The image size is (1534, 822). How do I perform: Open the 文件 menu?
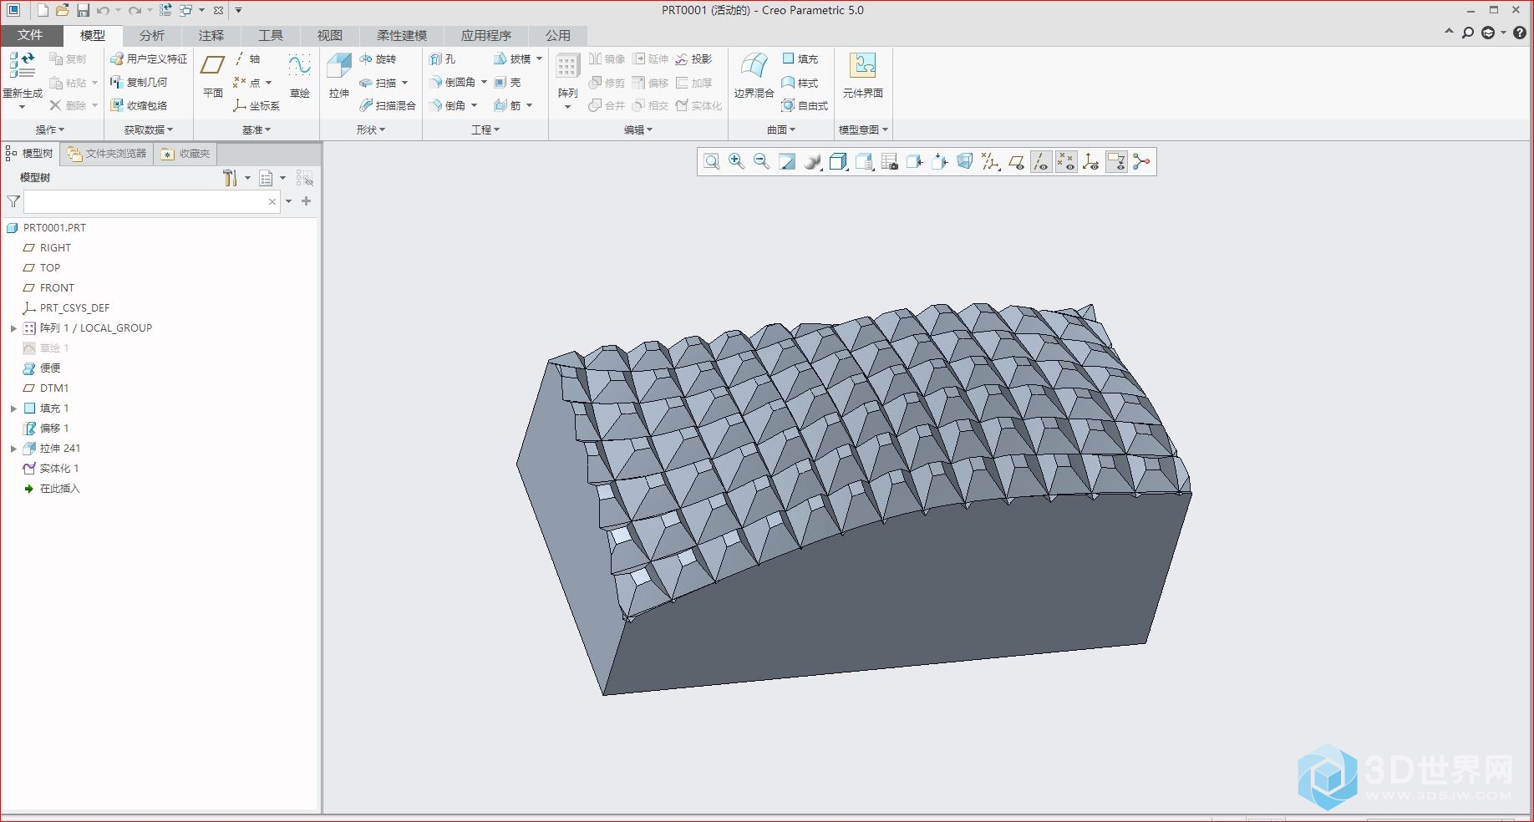click(30, 35)
